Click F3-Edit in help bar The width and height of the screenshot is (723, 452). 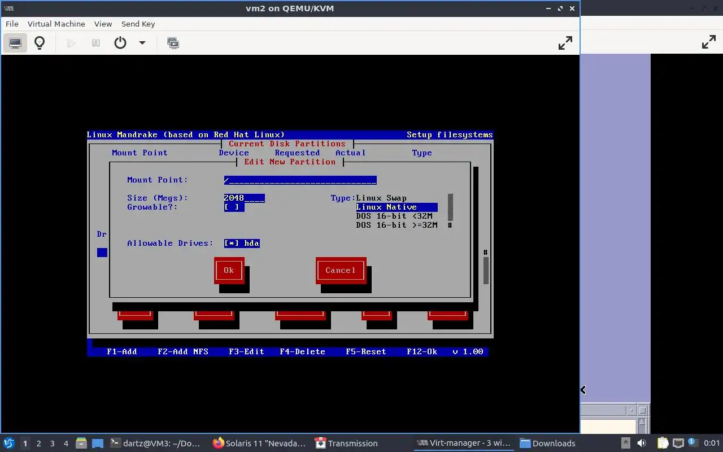click(246, 351)
